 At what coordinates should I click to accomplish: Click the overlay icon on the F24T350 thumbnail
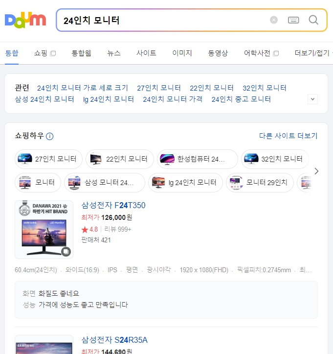point(66,252)
